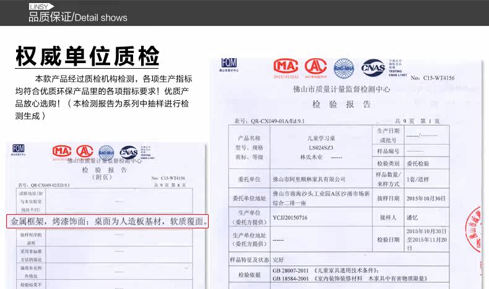Click '佛山市质量计量监督检测中心' title on right report
This screenshot has height=289, width=489.
341,89
